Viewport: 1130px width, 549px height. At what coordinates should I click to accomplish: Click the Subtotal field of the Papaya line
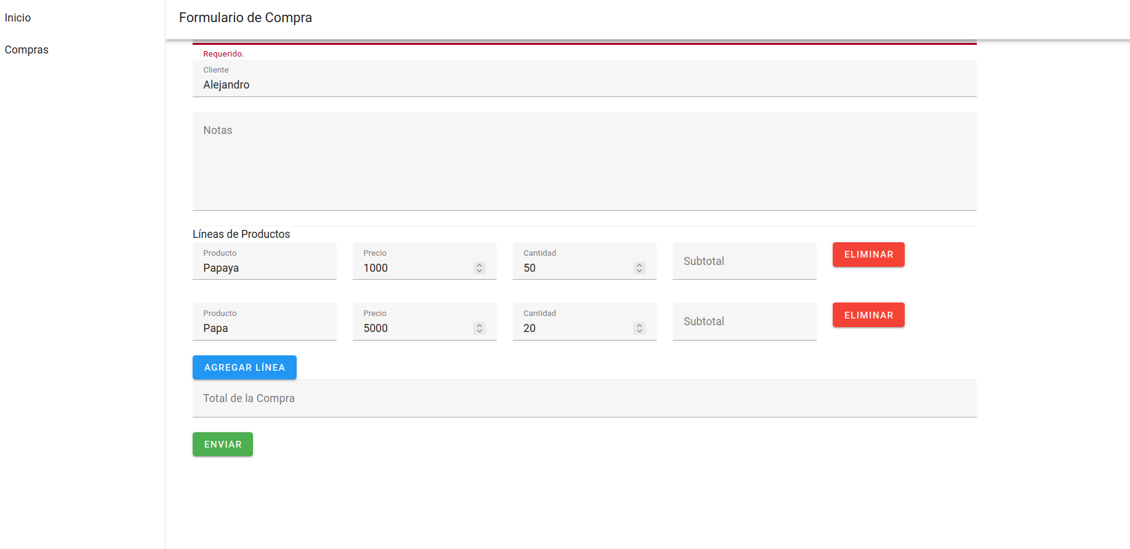point(743,261)
